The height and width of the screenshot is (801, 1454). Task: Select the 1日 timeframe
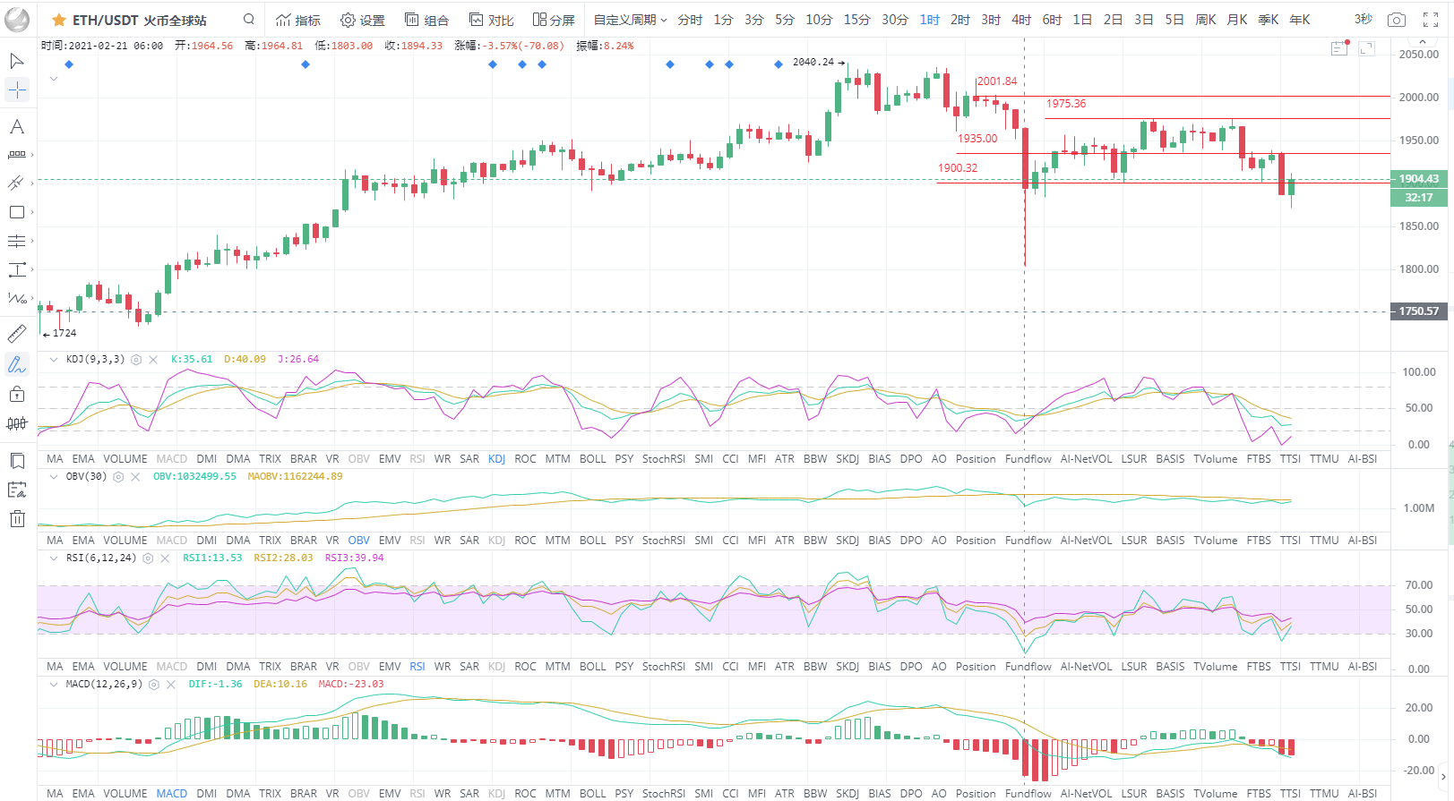(x=1082, y=20)
